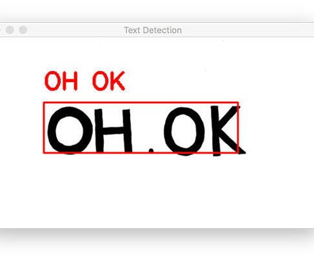Click the black period between OH and OK

coord(152,150)
